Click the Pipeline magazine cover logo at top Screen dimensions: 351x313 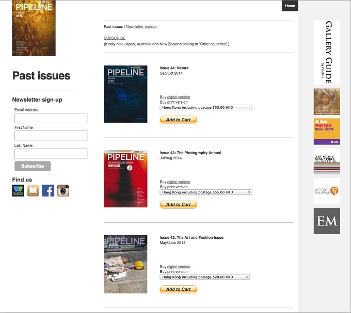[x=34, y=28]
